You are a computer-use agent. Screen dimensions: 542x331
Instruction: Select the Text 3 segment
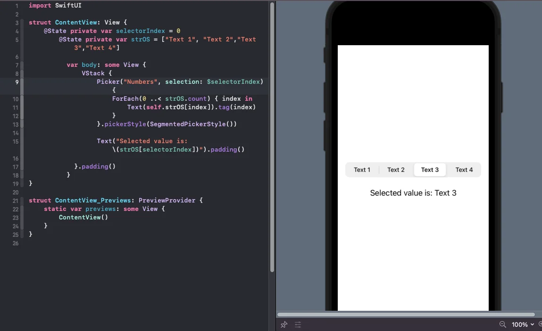430,170
